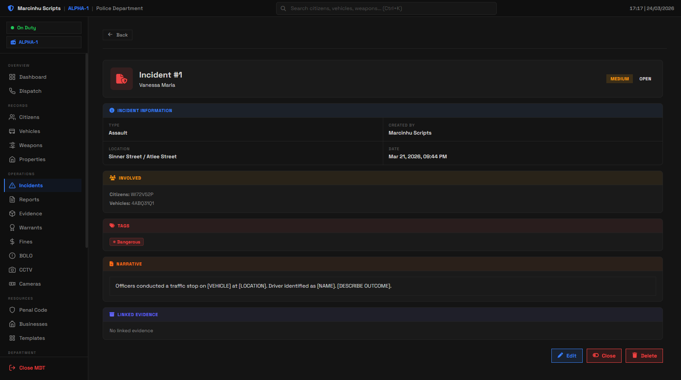Click the vehicle plate 4ABQ31Q1

pyautogui.click(x=143, y=203)
